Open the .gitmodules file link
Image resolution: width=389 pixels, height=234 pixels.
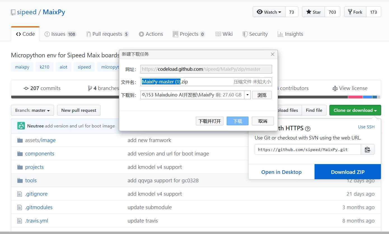click(39, 207)
